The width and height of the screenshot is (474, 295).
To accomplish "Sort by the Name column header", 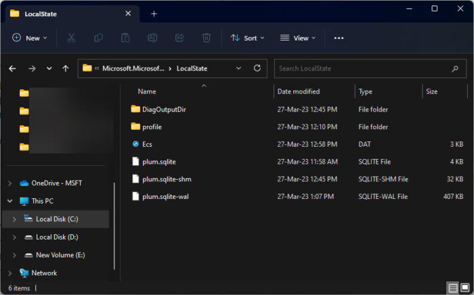I will 147,91.
